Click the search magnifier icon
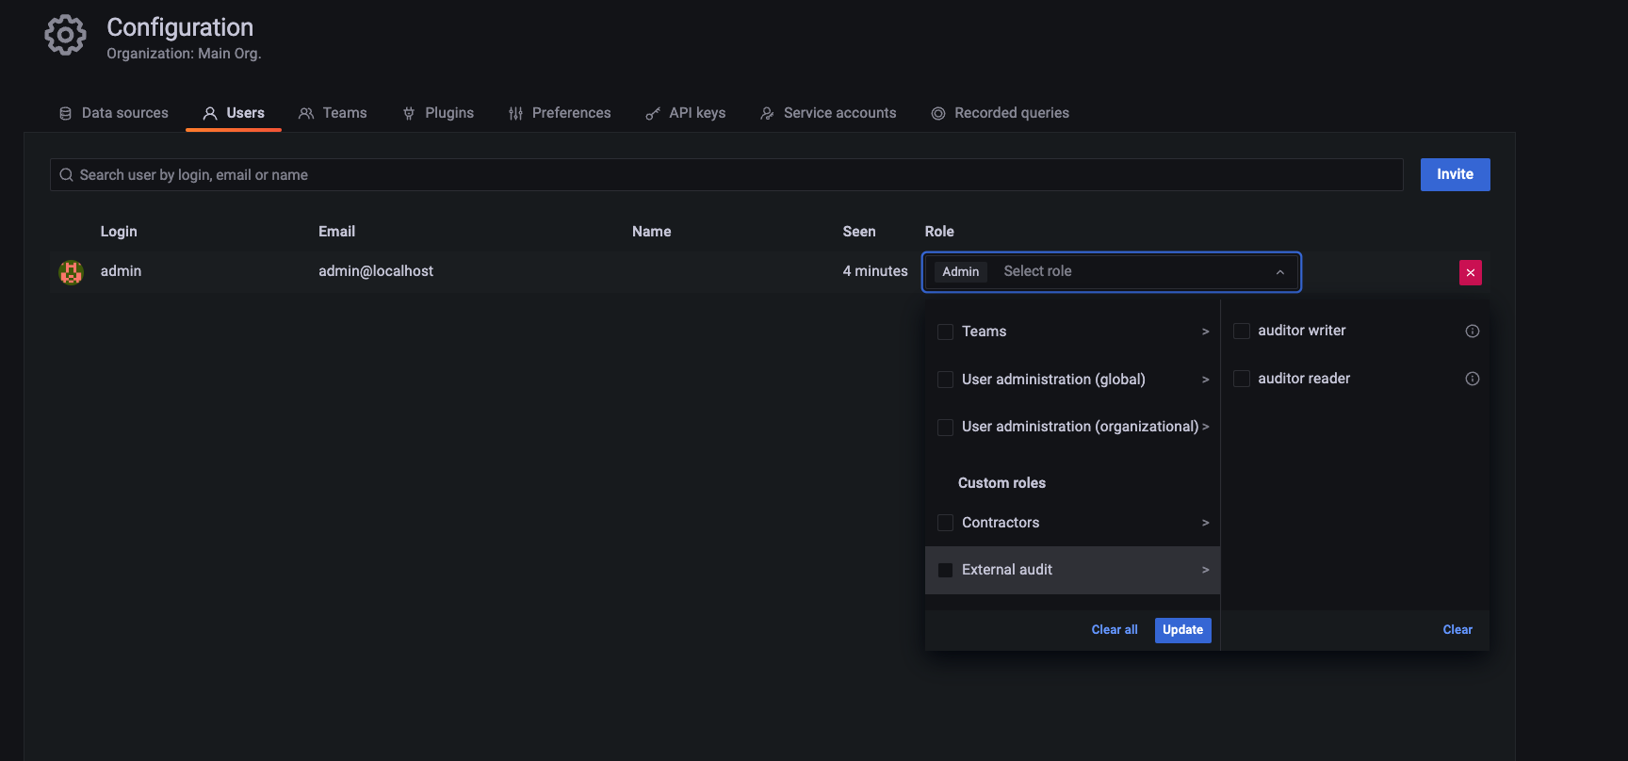 tap(66, 175)
